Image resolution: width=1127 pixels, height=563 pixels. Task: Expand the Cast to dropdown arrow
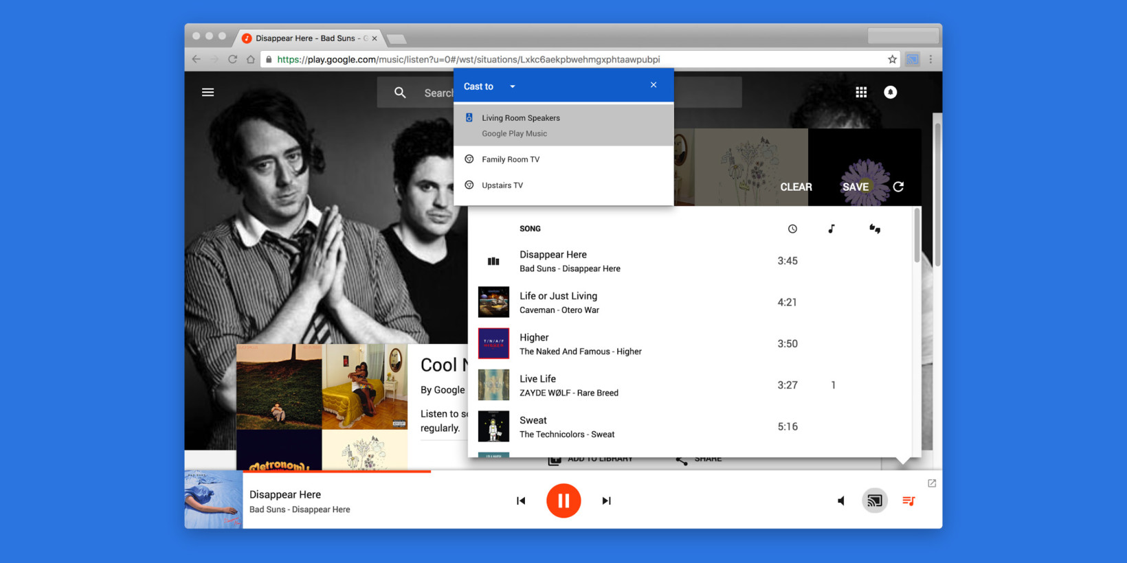click(x=512, y=87)
